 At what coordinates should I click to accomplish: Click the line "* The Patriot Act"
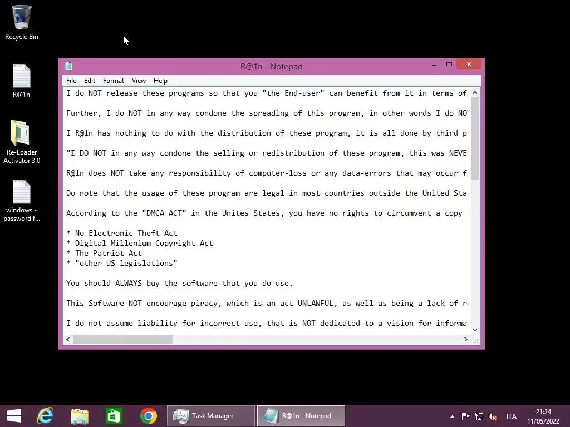(104, 253)
